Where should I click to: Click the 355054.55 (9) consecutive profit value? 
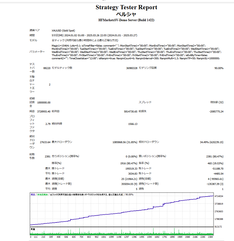[x=129, y=184]
